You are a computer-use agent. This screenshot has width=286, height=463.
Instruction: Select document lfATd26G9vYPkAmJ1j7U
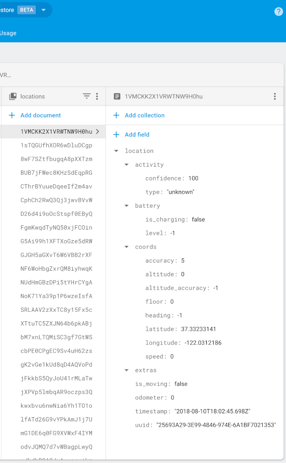(x=56, y=420)
